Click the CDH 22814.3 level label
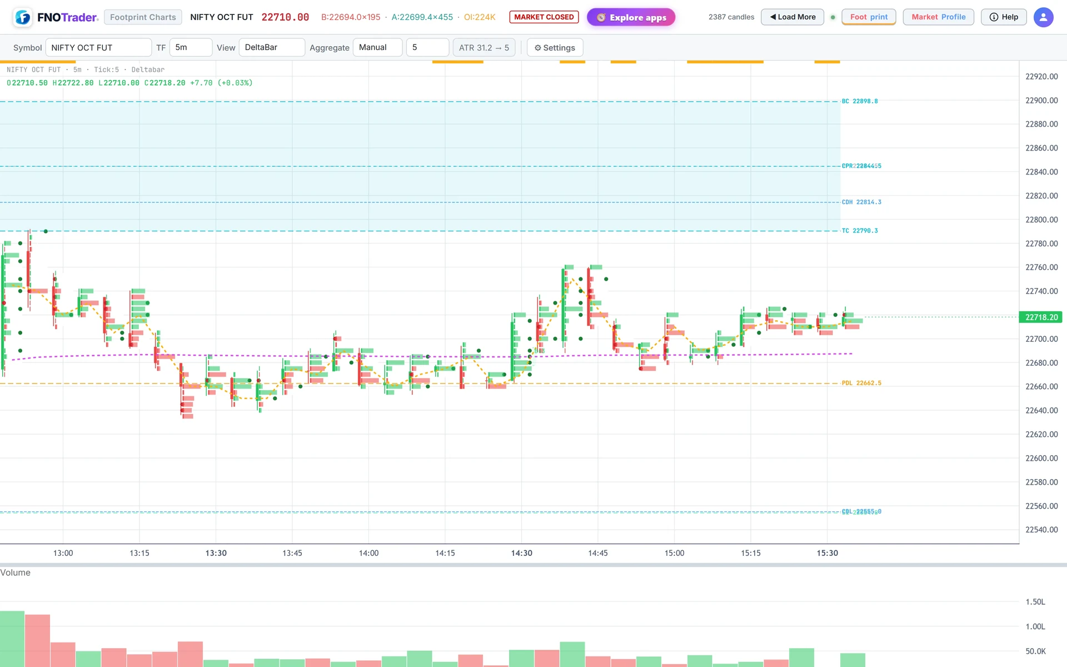Viewport: 1067px width, 667px height. pyautogui.click(x=861, y=202)
